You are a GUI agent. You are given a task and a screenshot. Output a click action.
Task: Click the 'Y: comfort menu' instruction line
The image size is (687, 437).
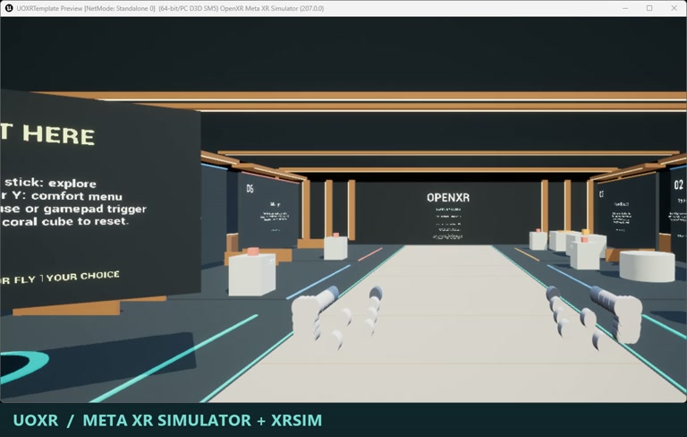tap(62, 196)
